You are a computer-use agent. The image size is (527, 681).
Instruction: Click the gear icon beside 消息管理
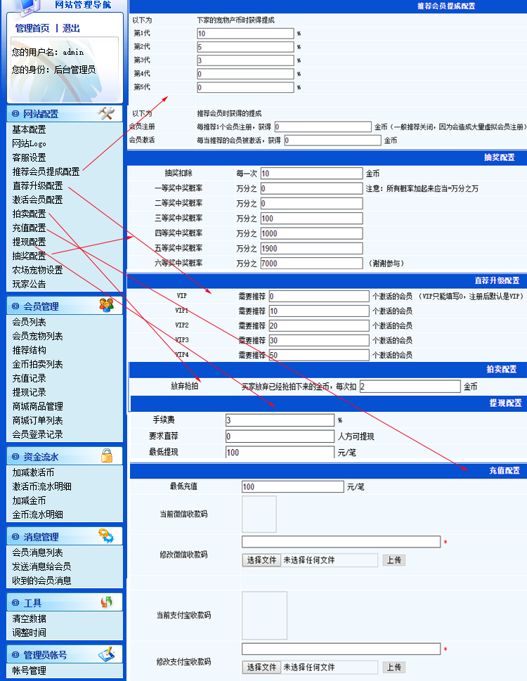coord(106,536)
